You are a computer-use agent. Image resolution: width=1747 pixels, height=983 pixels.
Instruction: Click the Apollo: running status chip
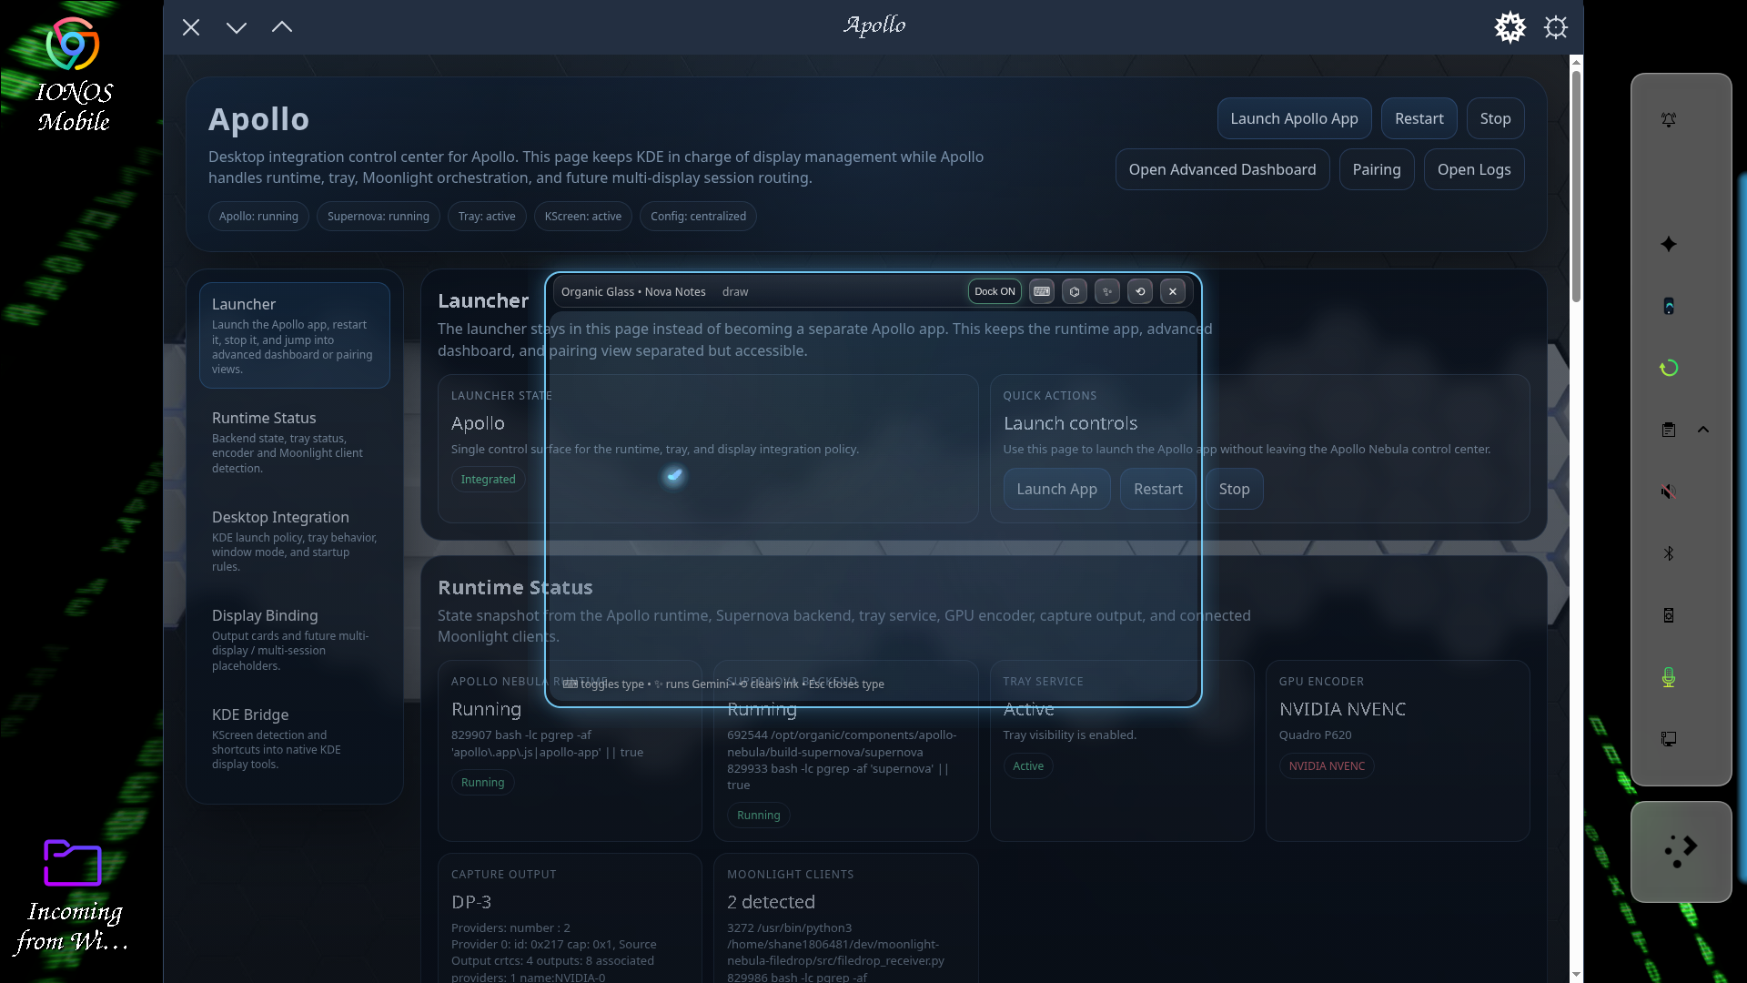point(258,216)
